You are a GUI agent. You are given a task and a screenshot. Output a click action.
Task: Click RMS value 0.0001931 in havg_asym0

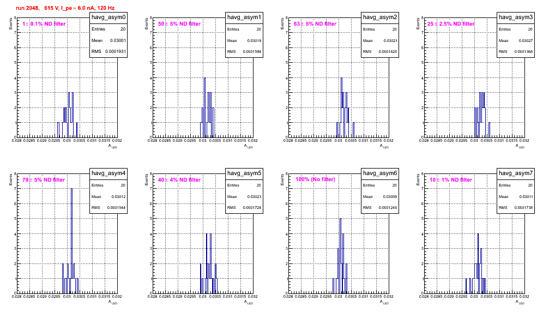(x=116, y=51)
